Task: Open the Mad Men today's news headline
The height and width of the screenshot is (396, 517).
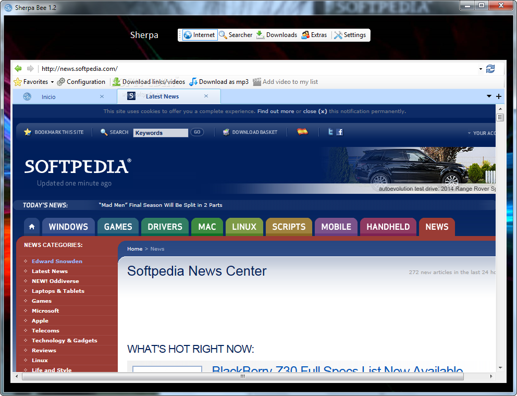Action: (160, 205)
